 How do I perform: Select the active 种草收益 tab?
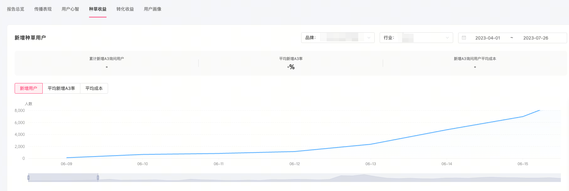pyautogui.click(x=98, y=9)
